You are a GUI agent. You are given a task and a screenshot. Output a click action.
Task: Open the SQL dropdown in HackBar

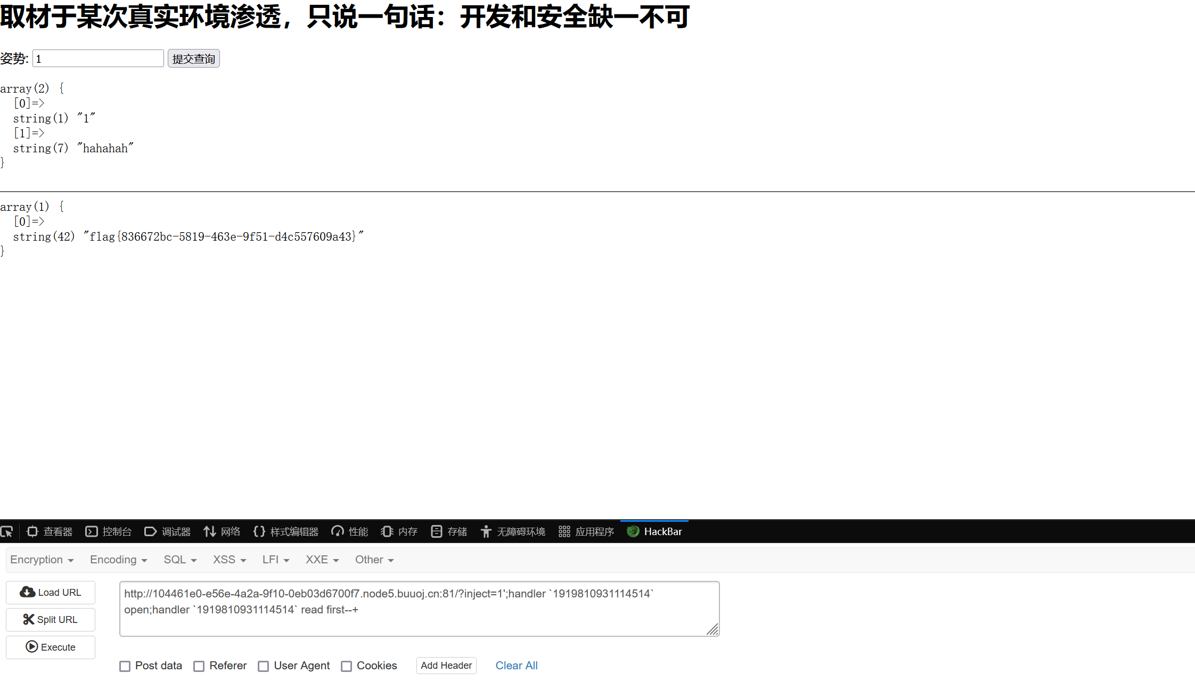tap(180, 560)
